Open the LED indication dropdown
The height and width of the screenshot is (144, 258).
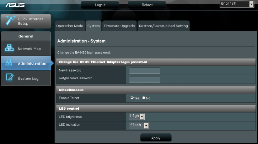pyautogui.click(x=139, y=126)
